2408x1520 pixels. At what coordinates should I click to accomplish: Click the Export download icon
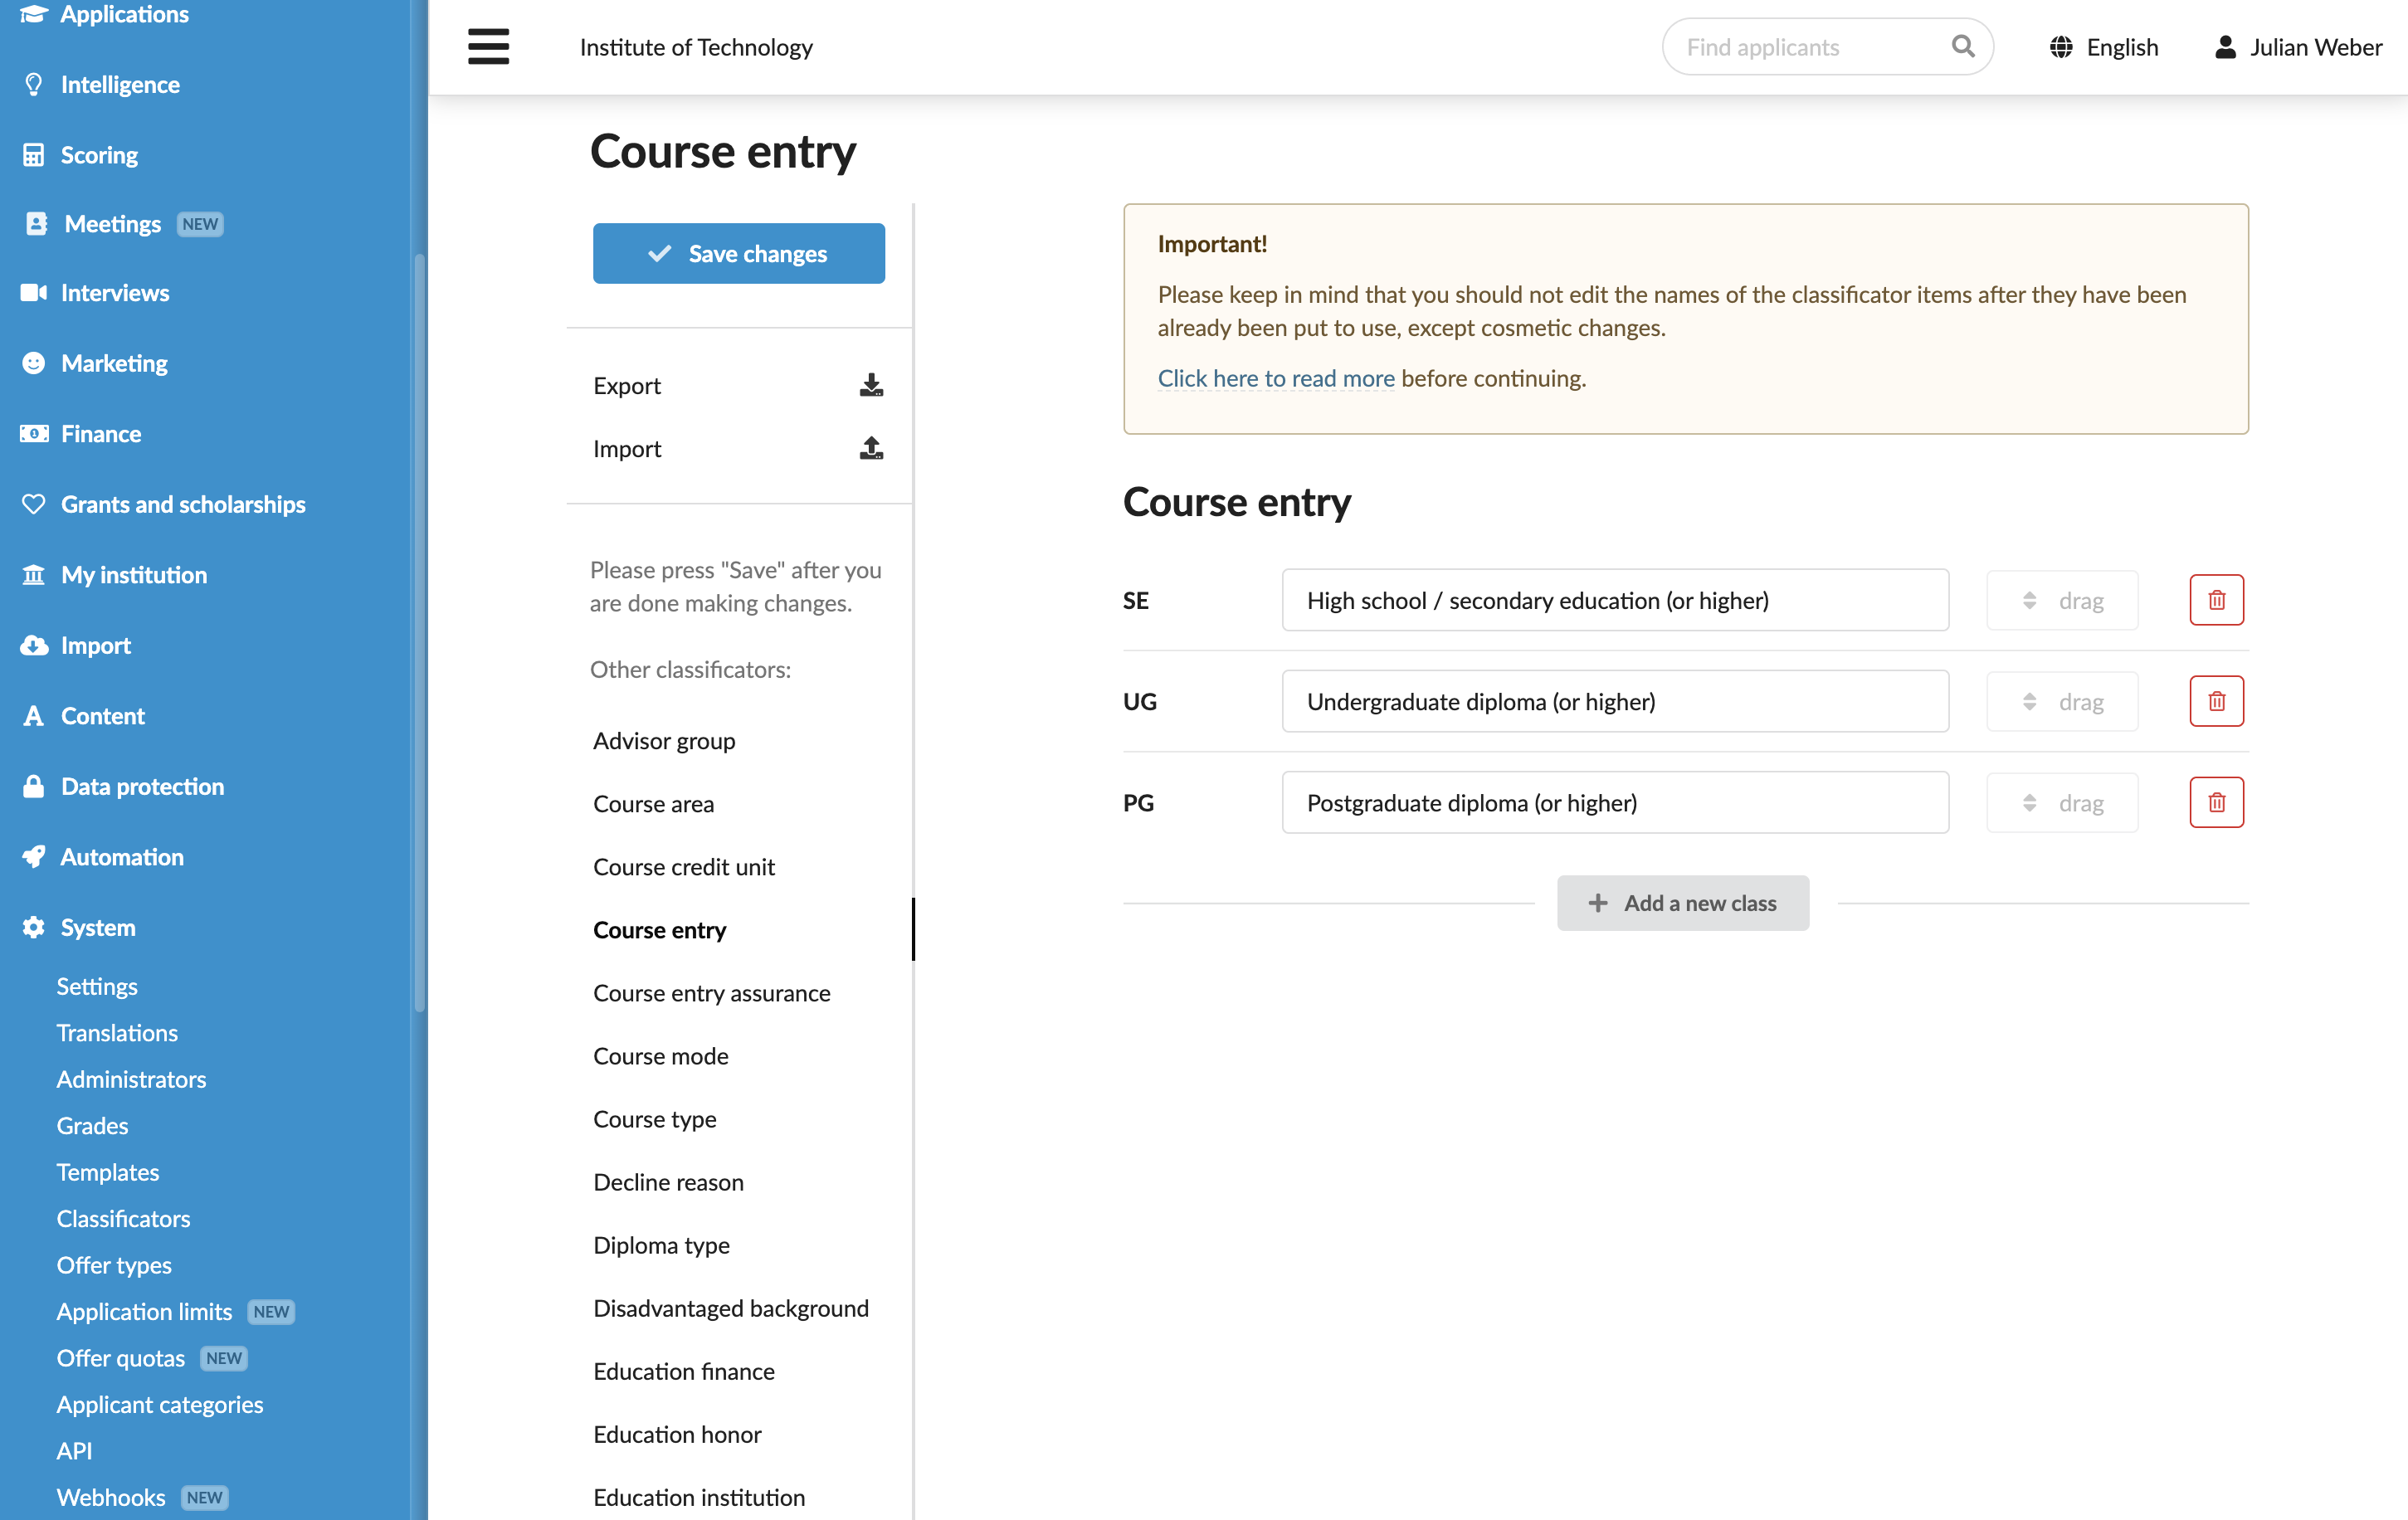click(871, 385)
